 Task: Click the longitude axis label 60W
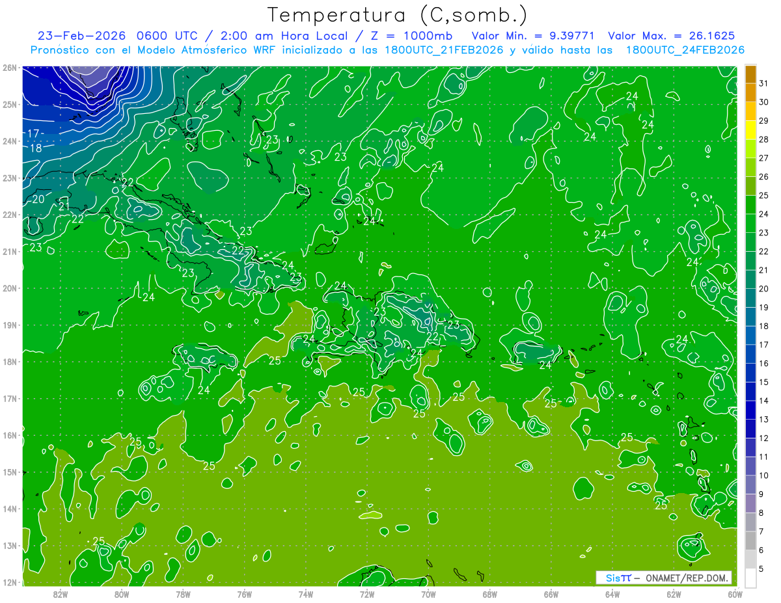pos(735,594)
